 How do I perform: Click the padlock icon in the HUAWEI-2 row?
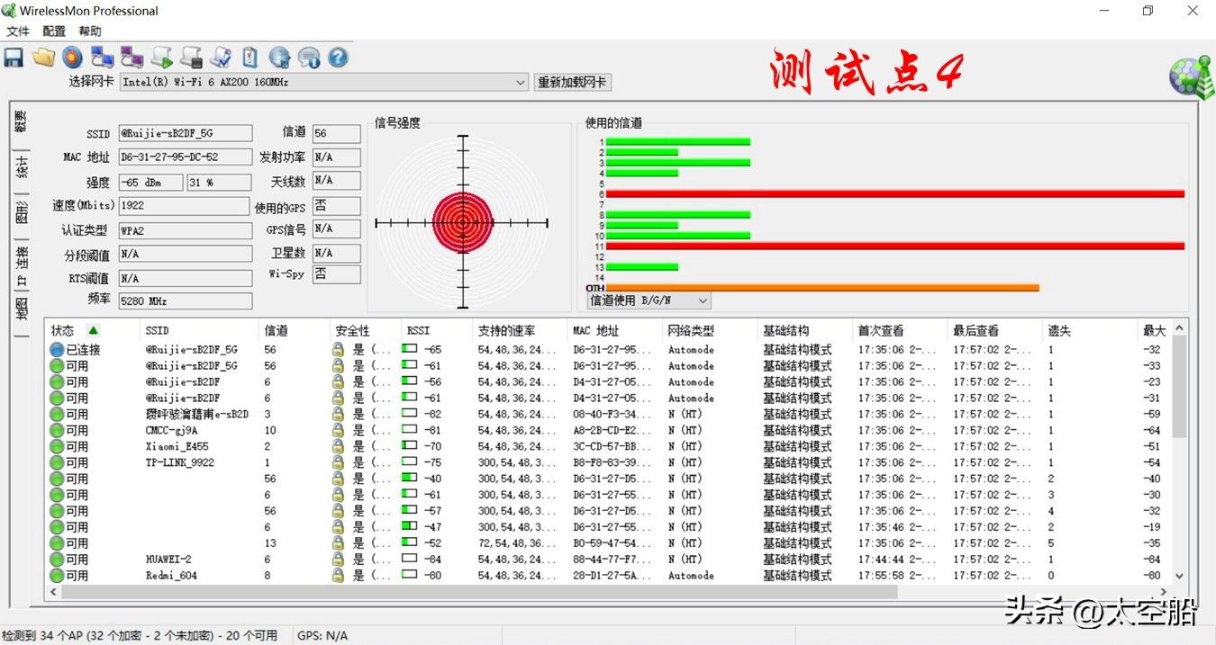(338, 560)
